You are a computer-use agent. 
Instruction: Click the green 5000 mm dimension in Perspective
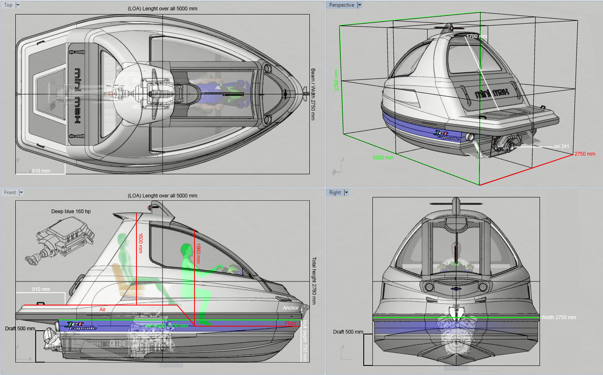tap(383, 158)
